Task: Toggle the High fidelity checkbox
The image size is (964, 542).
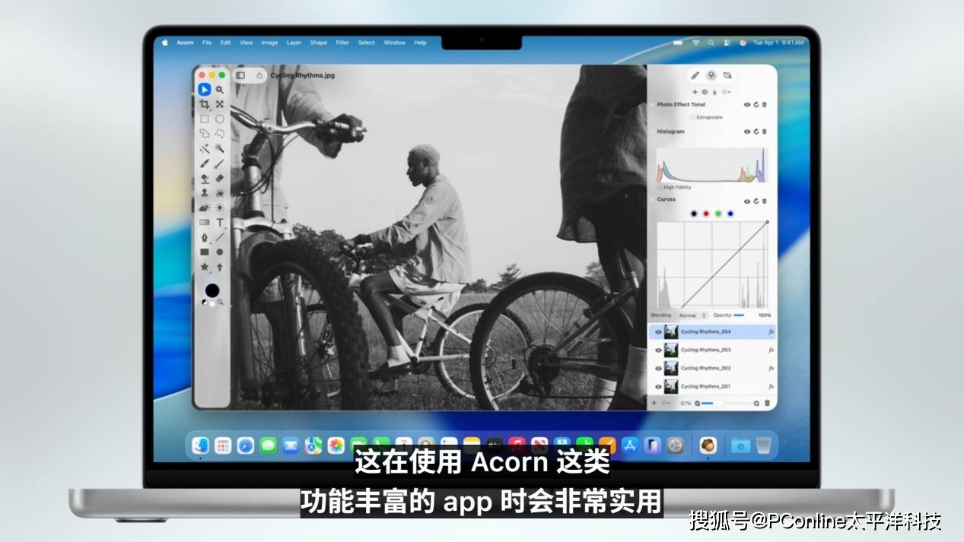Action: 660,187
